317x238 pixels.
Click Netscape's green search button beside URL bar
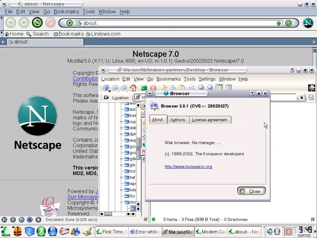click(289, 23)
